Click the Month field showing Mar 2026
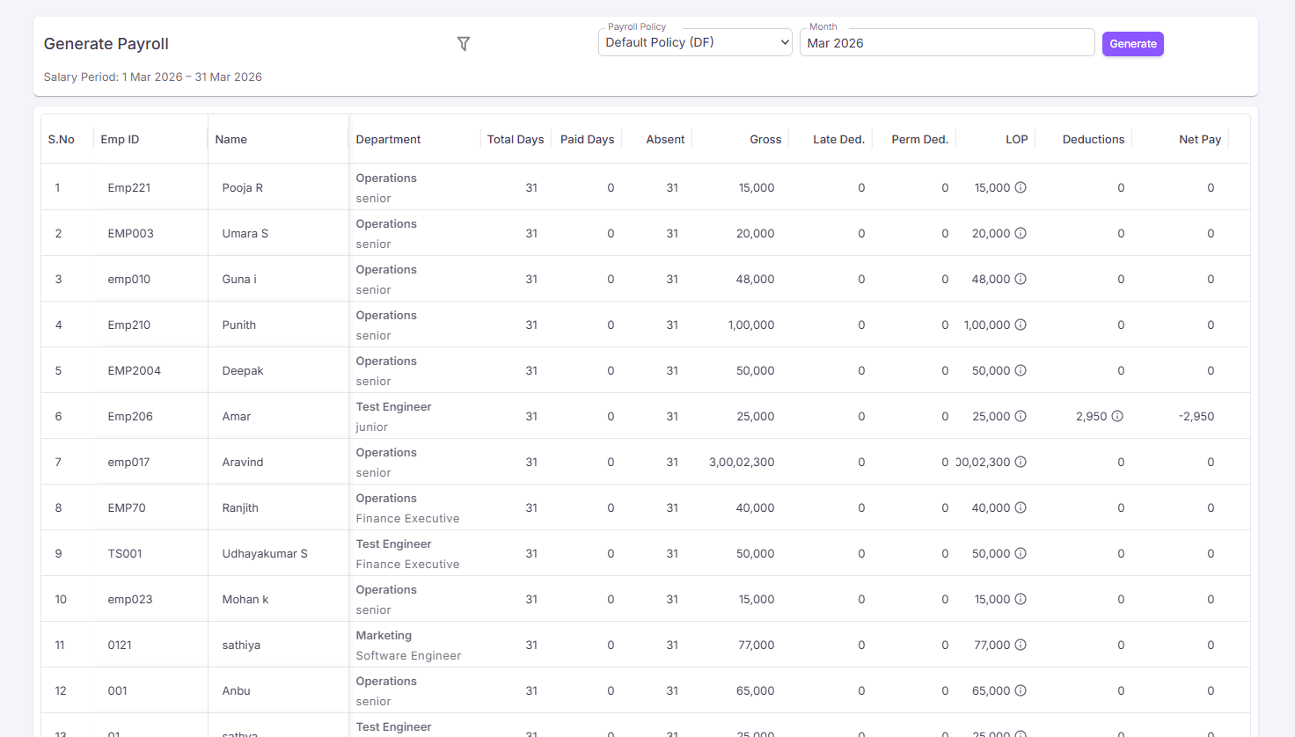 click(x=947, y=42)
